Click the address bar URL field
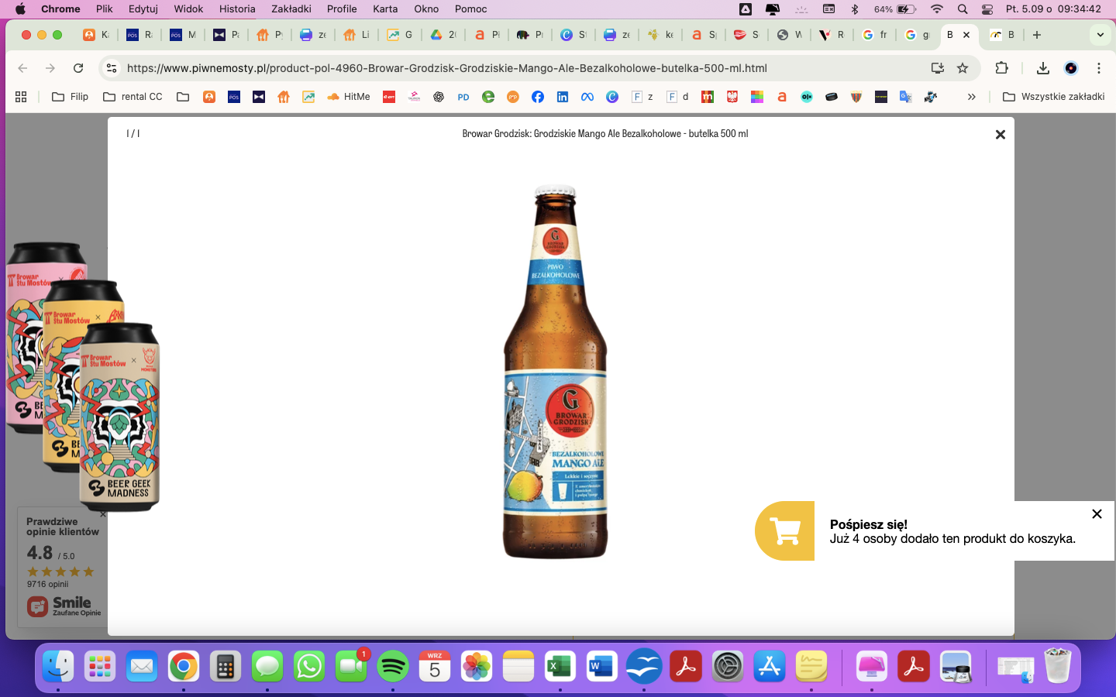The image size is (1116, 697). click(511, 68)
